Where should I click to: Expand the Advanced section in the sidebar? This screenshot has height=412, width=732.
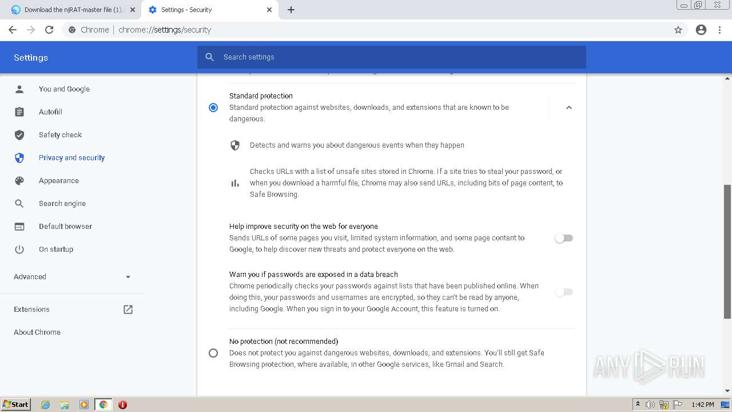(x=71, y=276)
